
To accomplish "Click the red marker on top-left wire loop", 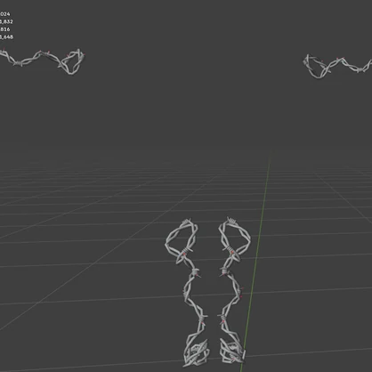I will (x=68, y=55).
